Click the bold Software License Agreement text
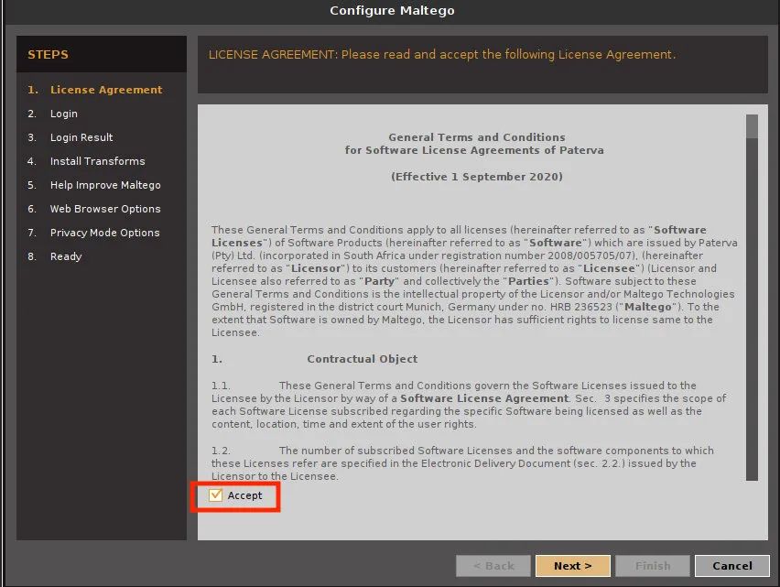 coord(484,398)
